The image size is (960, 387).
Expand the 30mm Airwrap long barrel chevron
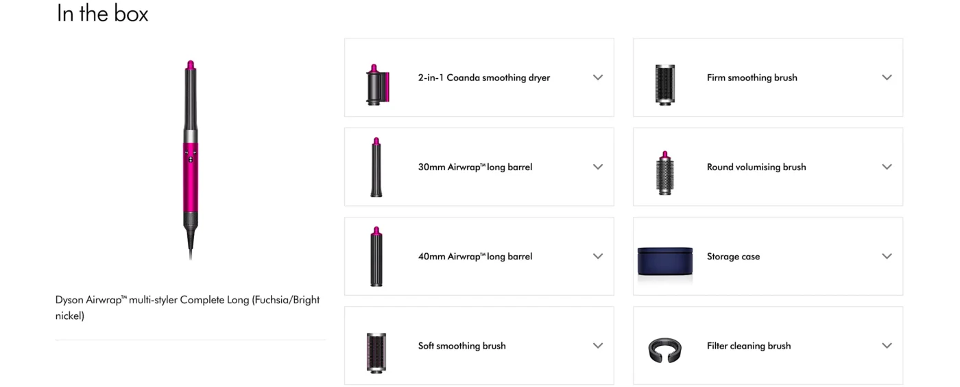[x=598, y=167]
